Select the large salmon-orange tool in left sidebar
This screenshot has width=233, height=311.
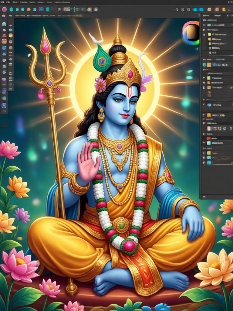[4, 41]
